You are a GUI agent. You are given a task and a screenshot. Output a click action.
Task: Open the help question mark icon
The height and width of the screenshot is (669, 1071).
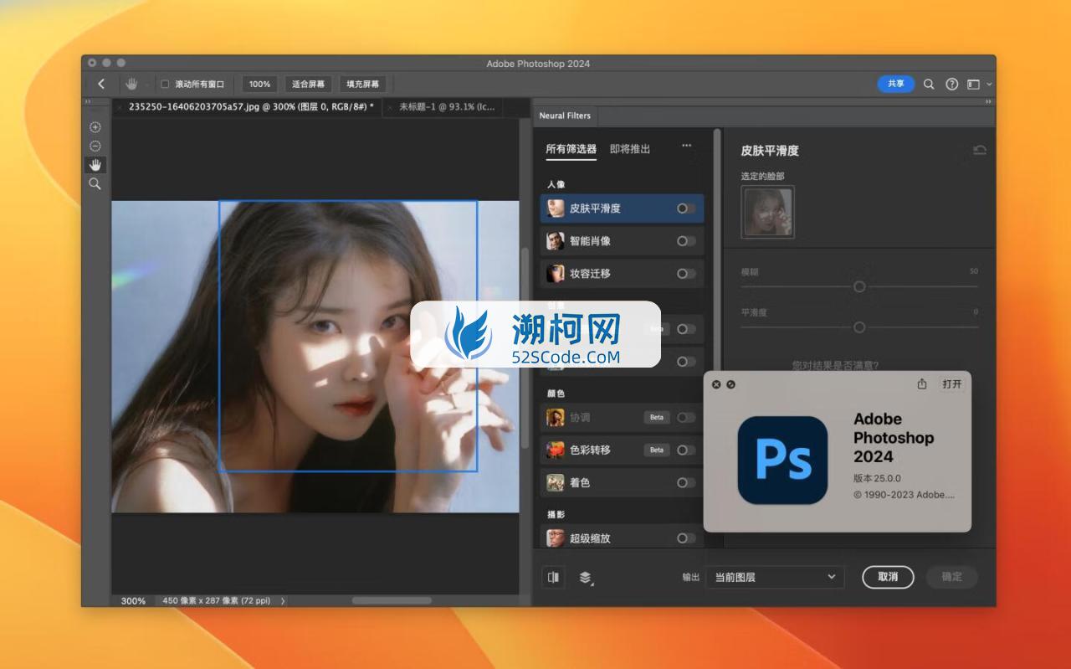[x=951, y=84]
